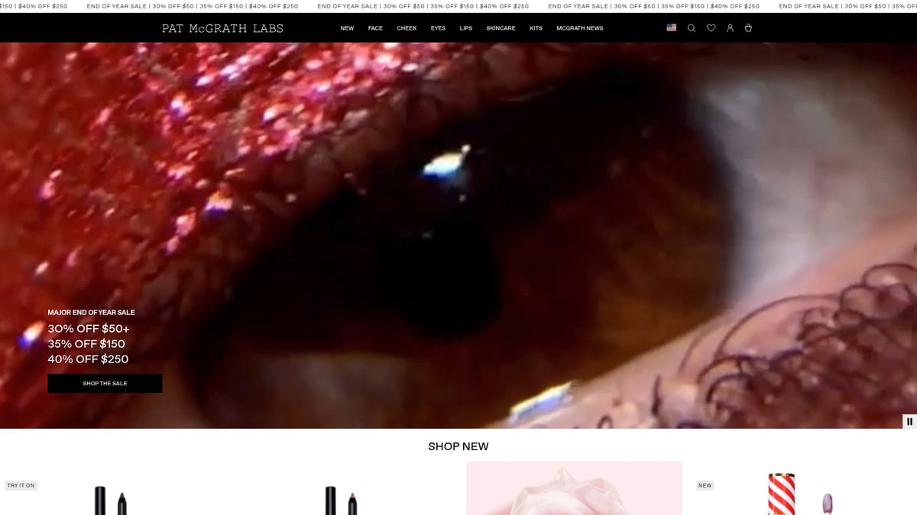Go to the LIPS category
The height and width of the screenshot is (515, 917).
pos(466,28)
